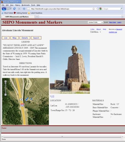The image size is (125, 142).
Task: Open the Most Visited bookmarks
Action: (7, 13)
